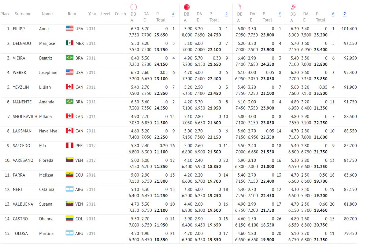
Task: Select surname NERI
Action: pyautogui.click(x=18, y=189)
